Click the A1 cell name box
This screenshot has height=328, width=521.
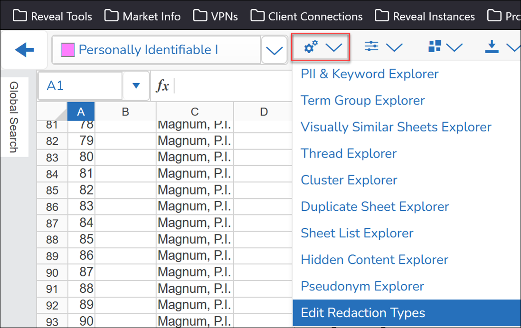point(80,85)
